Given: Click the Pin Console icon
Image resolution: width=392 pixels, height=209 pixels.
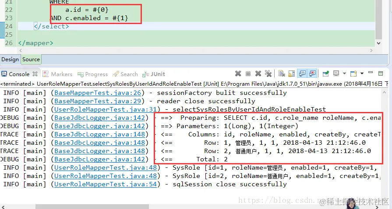Looking at the screenshot, I should (326, 73).
